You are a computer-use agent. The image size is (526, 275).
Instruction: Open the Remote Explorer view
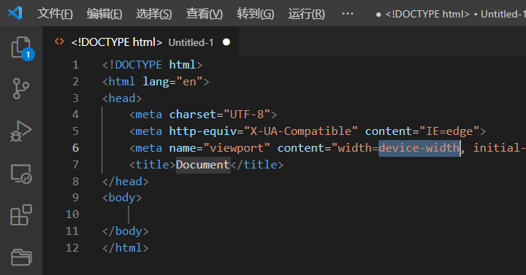pyautogui.click(x=21, y=174)
